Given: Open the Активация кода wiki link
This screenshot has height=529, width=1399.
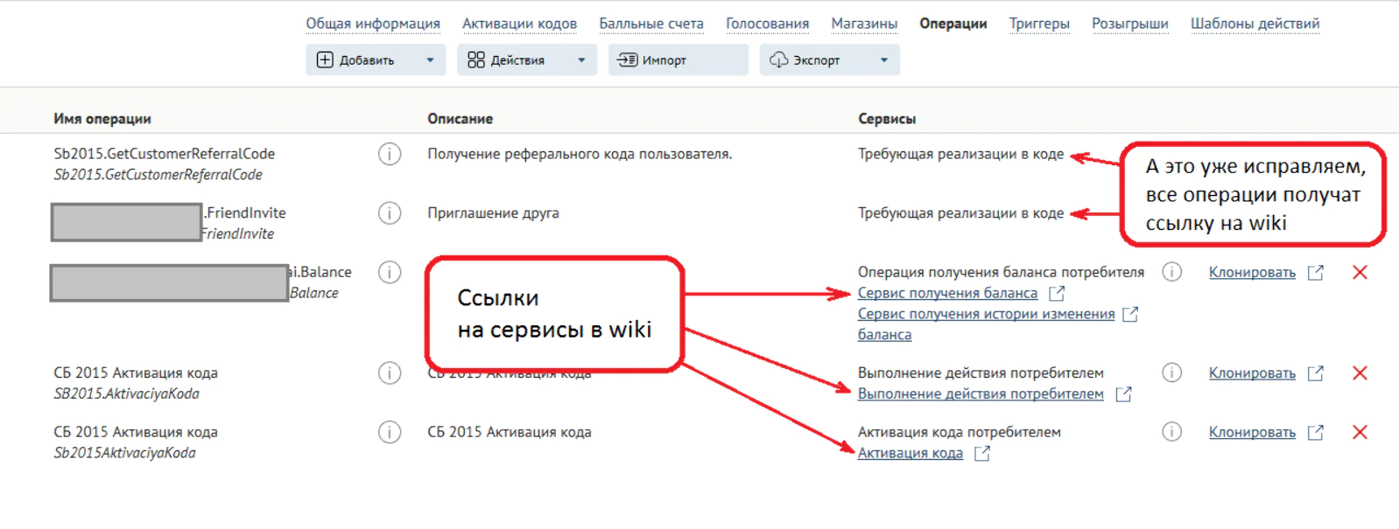Looking at the screenshot, I should [910, 453].
